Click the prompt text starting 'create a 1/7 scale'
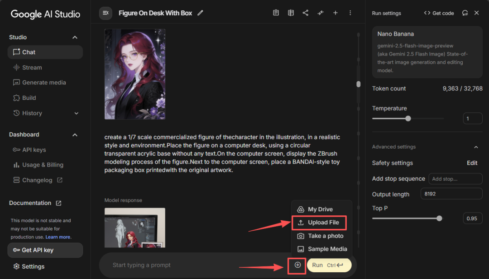 pyautogui.click(x=222, y=153)
